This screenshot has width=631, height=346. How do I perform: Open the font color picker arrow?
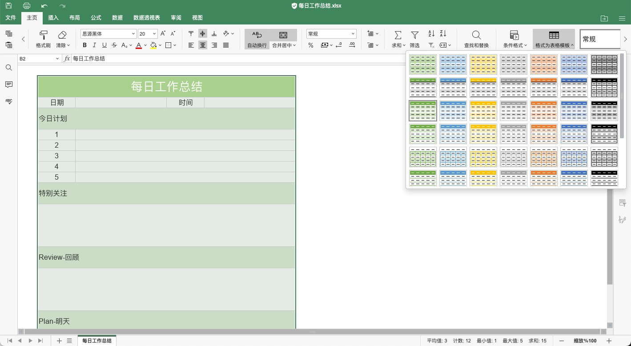tap(145, 45)
